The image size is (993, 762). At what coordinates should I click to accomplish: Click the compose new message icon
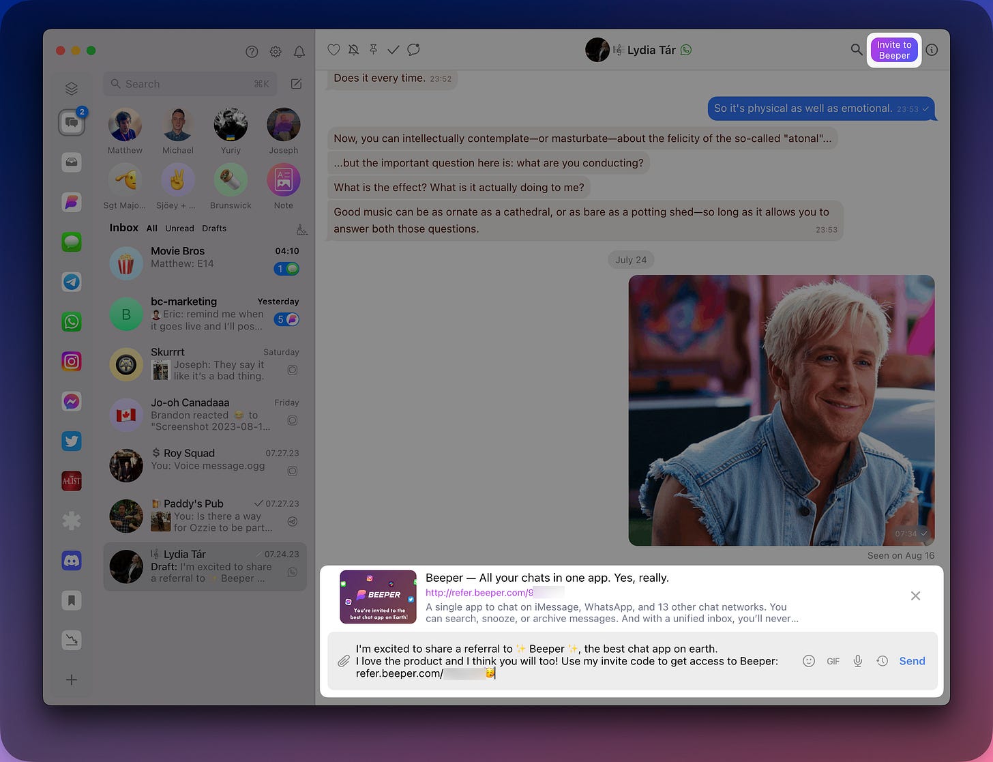click(x=296, y=84)
